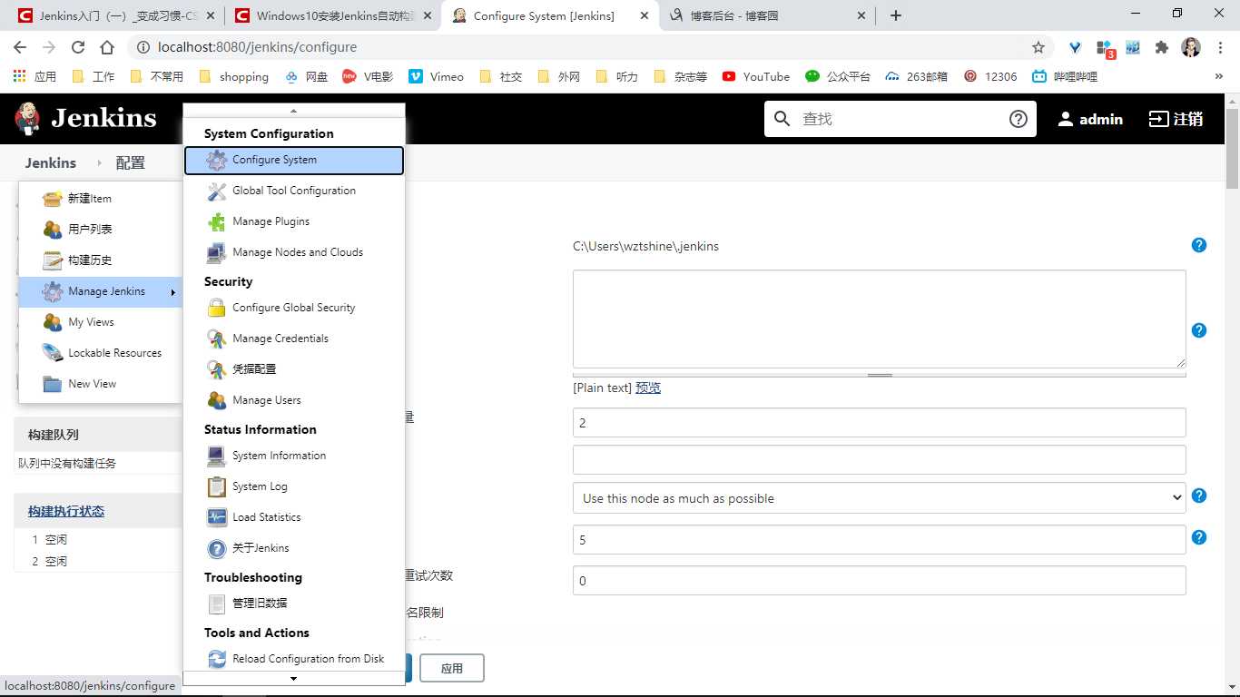Expand the Manage Jenkins submenu arrow
The width and height of the screenshot is (1240, 697).
point(172,292)
